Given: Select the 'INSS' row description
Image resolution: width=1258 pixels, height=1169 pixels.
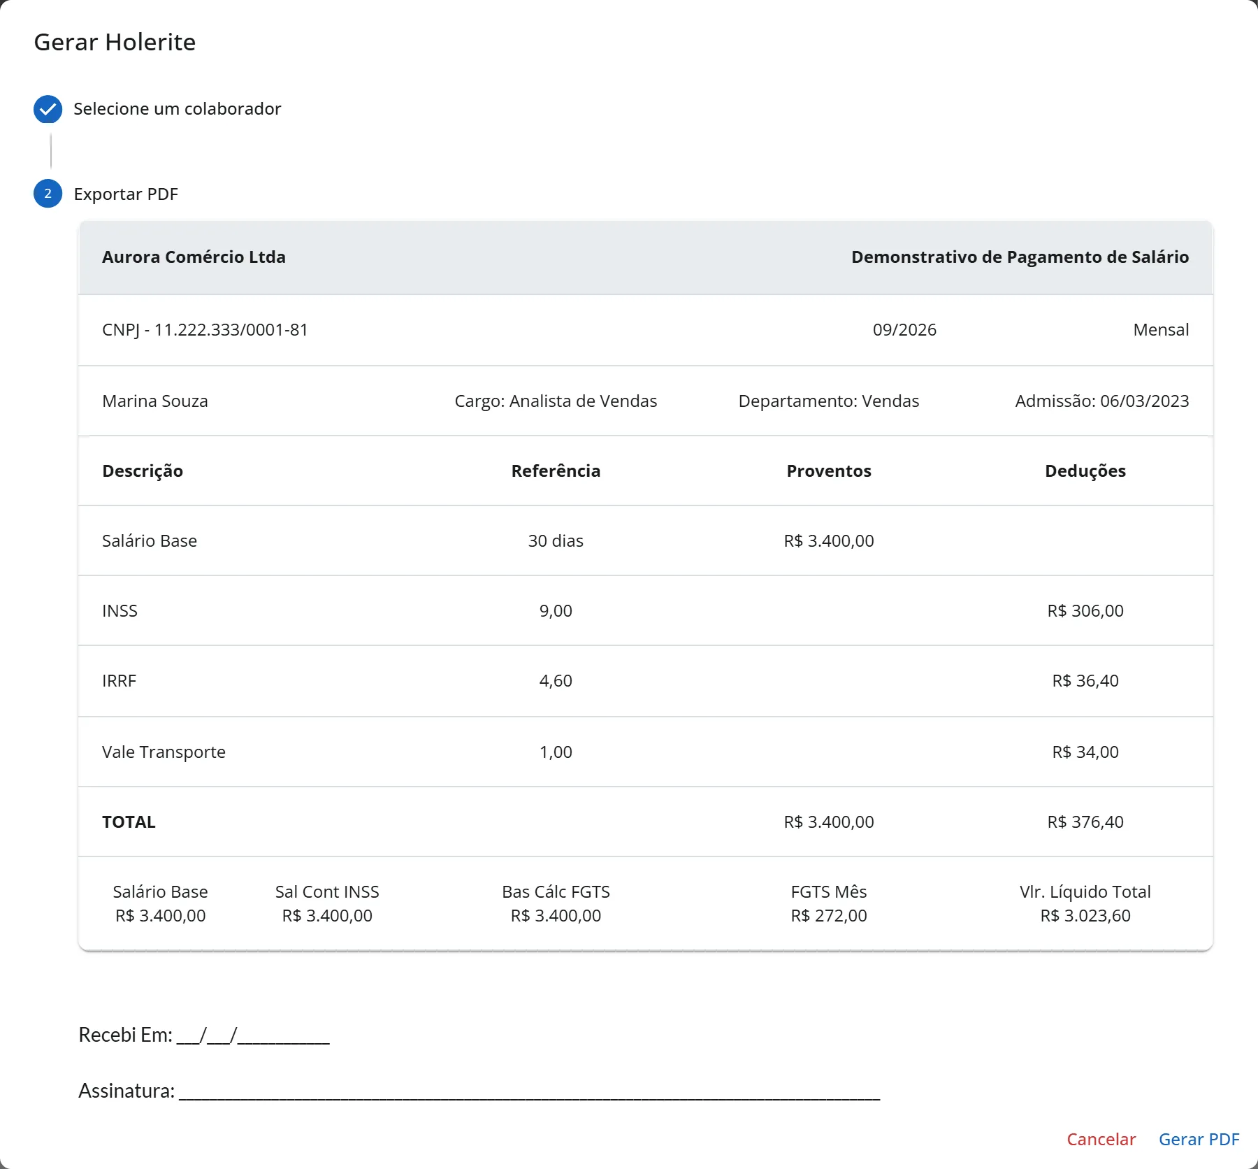Looking at the screenshot, I should click(x=120, y=611).
